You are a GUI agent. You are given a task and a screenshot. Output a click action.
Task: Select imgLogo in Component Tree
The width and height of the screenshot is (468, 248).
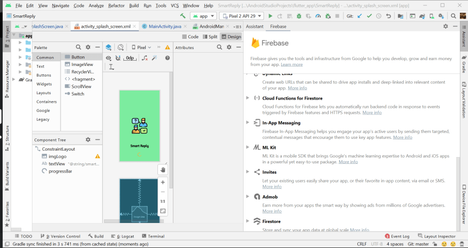(x=57, y=156)
